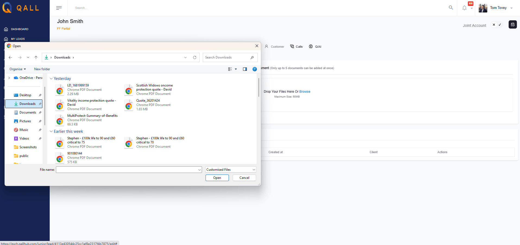Image resolution: width=520 pixels, height=245 pixels.
Task: Open My Leads in sidebar
Action: click(18, 39)
